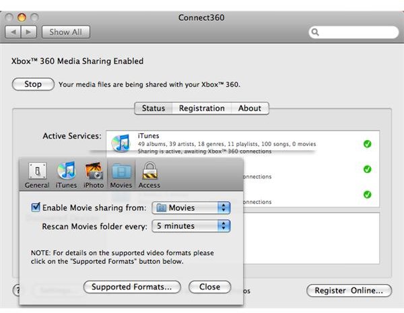Image resolution: width=404 pixels, height=313 pixels.
Task: Open the Access settings pane
Action: click(x=149, y=175)
